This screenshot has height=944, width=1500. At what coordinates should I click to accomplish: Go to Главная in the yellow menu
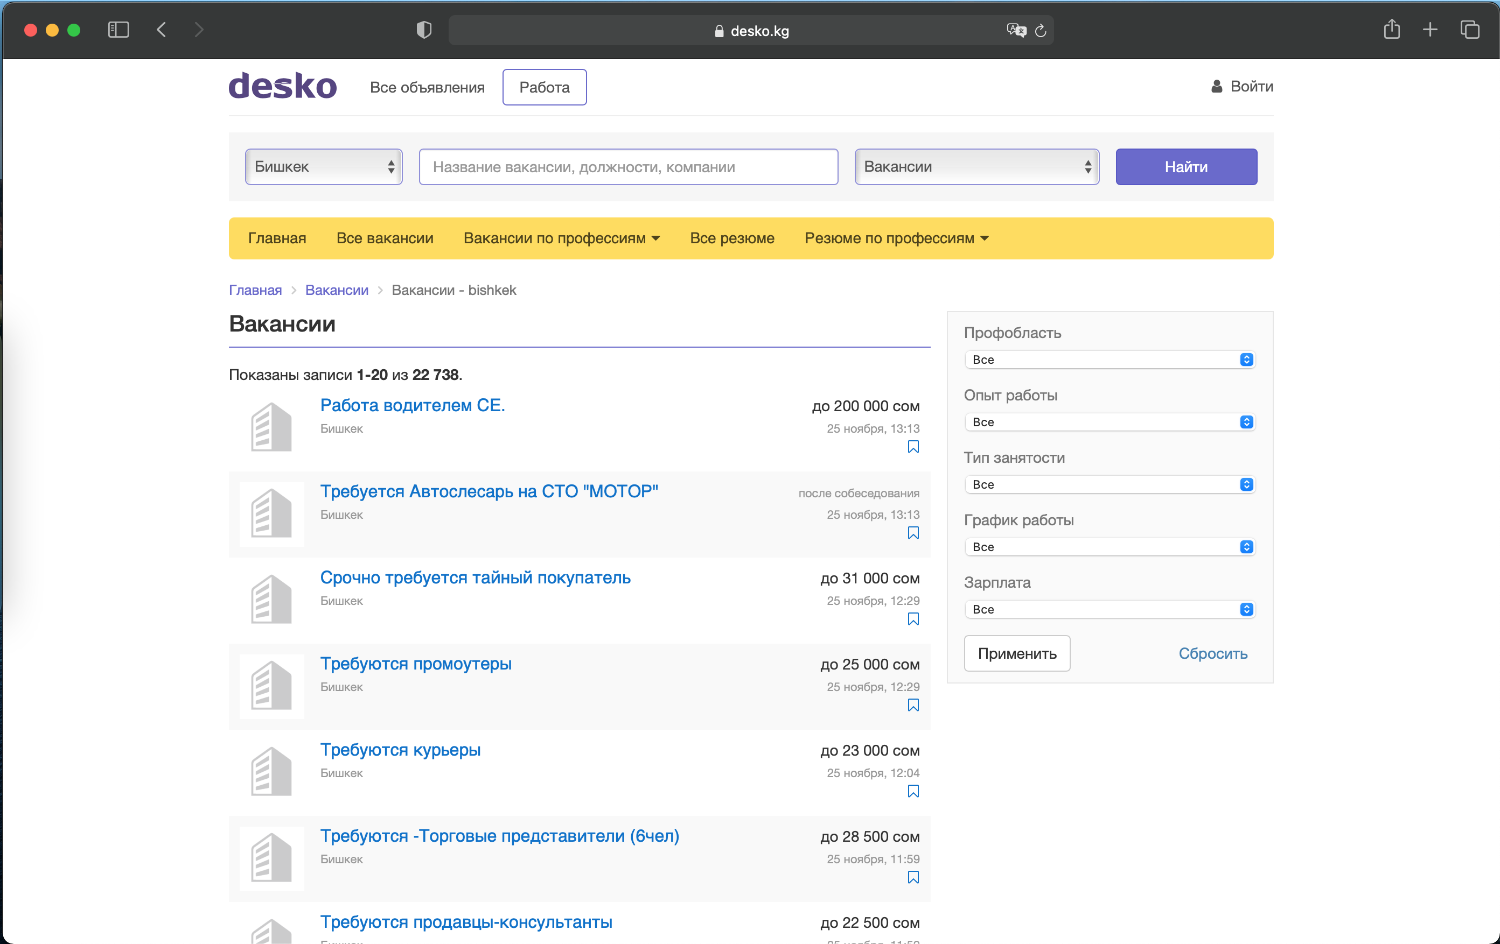coord(277,238)
